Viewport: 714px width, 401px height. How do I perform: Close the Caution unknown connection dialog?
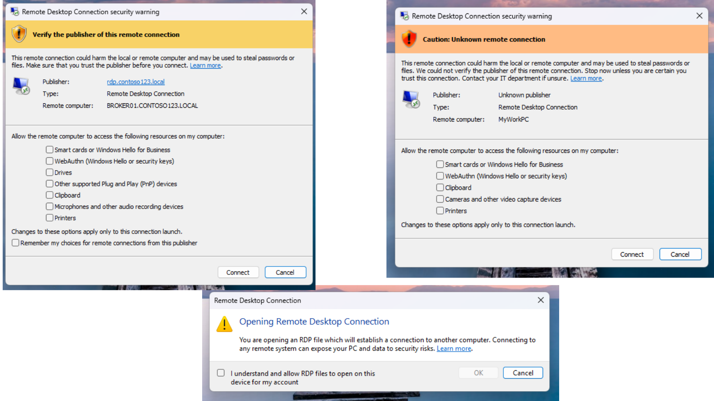point(699,16)
